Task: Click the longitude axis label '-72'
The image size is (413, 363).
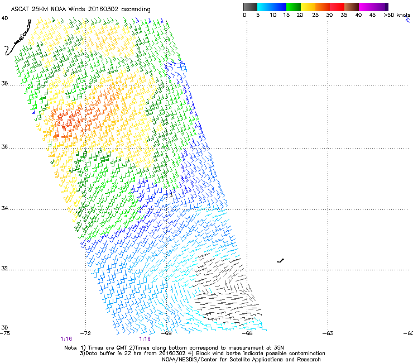Action: tap(85, 333)
